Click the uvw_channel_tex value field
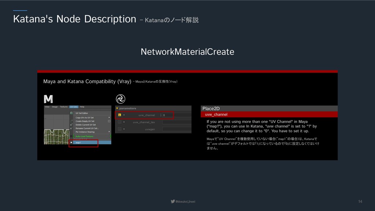Viewport: 375px width, 211px height. (177, 122)
